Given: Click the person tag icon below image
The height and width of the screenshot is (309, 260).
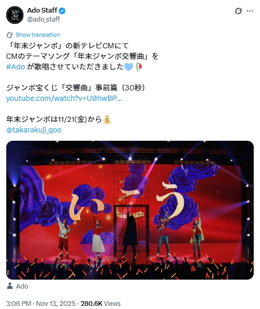Looking at the screenshot, I should click(9, 286).
